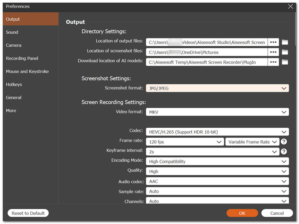Open the Channels Auto dropdown
The width and height of the screenshot is (299, 224).
pyautogui.click(x=218, y=200)
